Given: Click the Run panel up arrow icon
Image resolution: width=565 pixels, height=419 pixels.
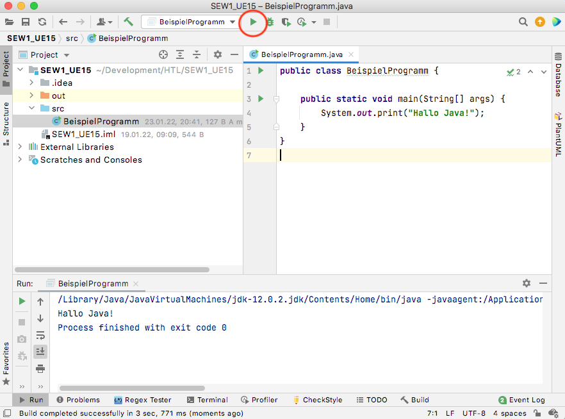Looking at the screenshot, I should 40,302.
